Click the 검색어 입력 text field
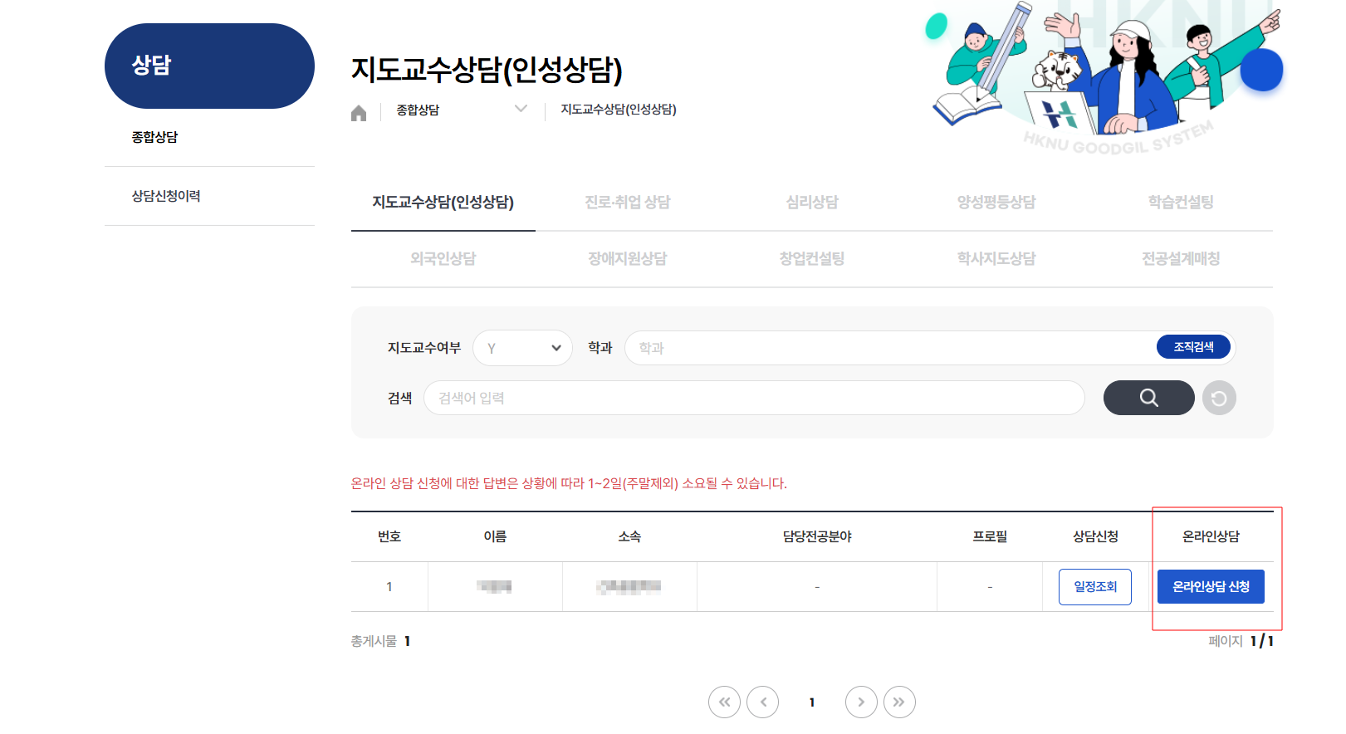 click(753, 398)
